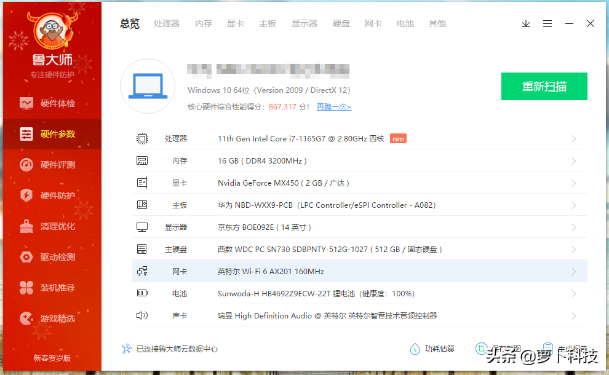Select 硬件参数 sidebar item
The height and width of the screenshot is (375, 609).
pyautogui.click(x=52, y=134)
